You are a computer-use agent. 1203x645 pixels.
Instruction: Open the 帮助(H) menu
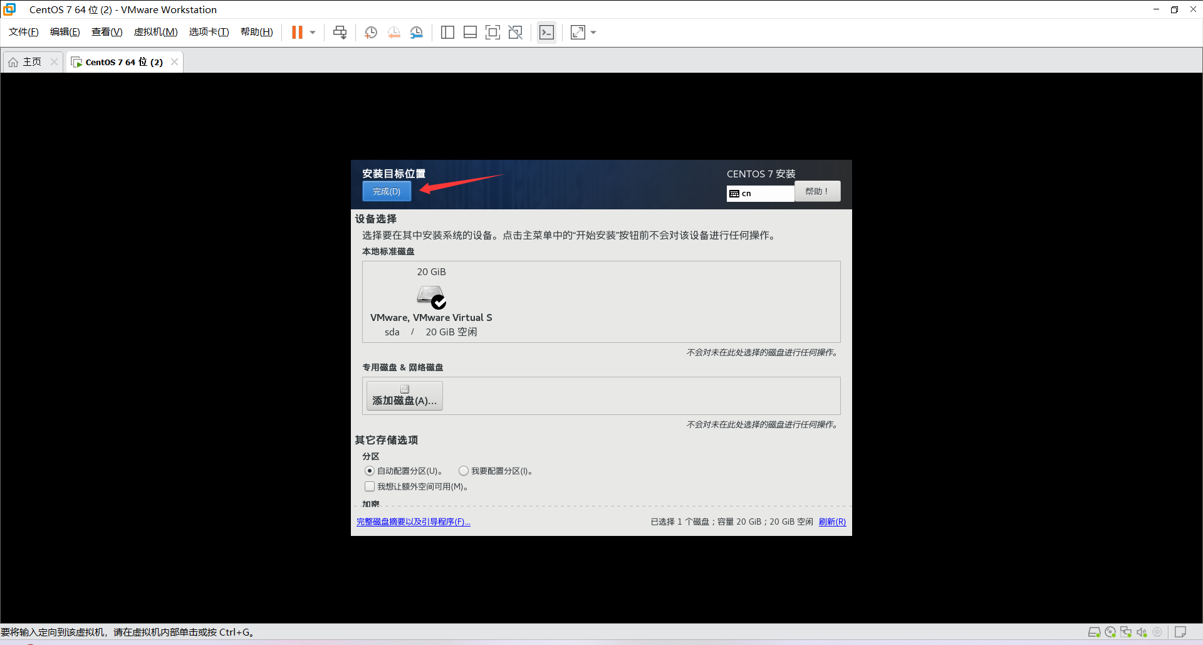click(257, 32)
